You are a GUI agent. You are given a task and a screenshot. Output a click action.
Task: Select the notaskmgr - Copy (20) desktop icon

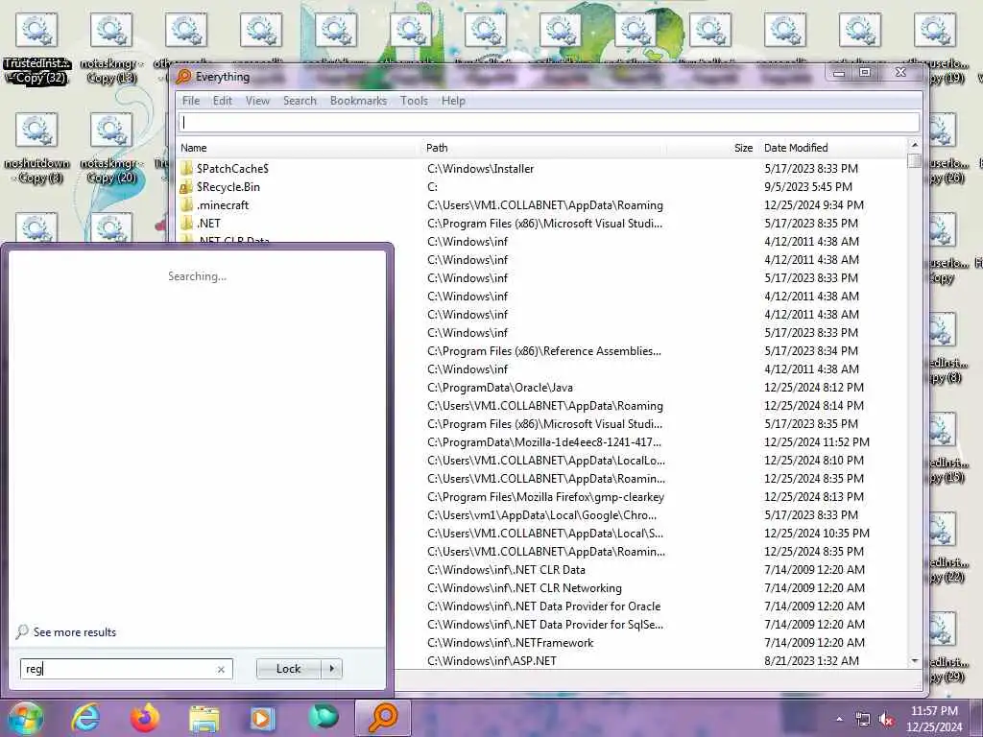point(111,148)
